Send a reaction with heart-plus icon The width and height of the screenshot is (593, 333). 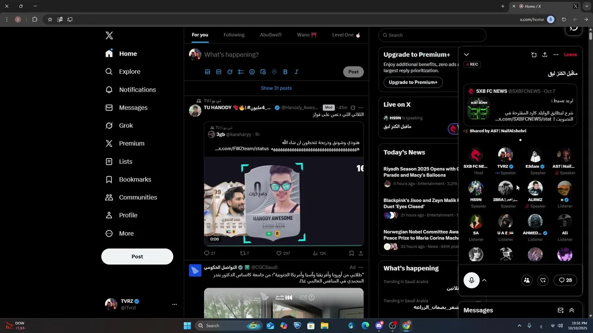coord(543,280)
